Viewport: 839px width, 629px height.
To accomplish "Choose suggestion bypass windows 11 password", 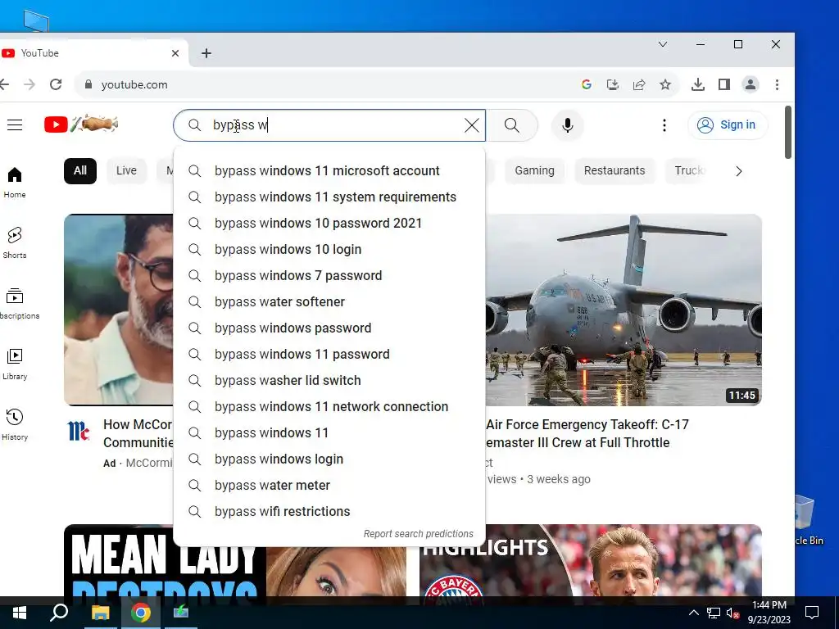I will [x=329, y=354].
